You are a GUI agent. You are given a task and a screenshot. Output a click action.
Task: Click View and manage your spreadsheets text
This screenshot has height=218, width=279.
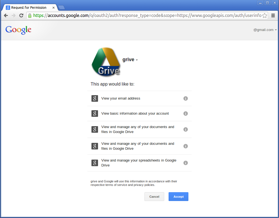pyautogui.click(x=139, y=163)
